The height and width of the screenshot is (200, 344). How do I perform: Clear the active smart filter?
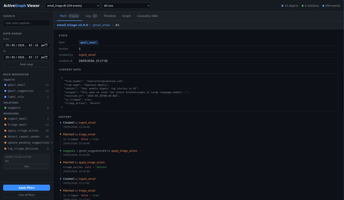(x=27, y=166)
